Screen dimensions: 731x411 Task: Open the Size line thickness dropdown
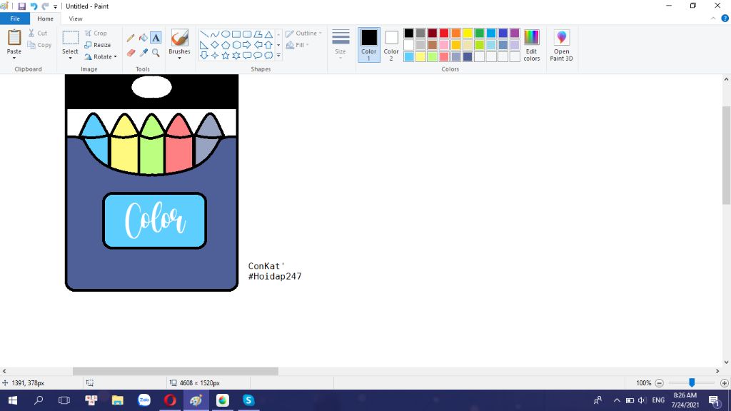pos(341,43)
